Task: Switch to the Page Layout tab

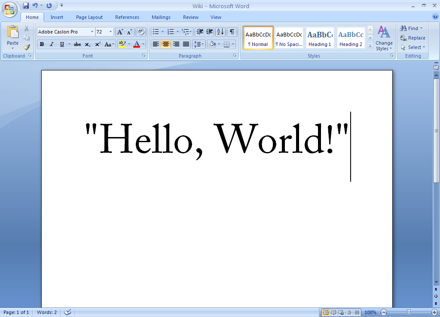Action: click(89, 17)
